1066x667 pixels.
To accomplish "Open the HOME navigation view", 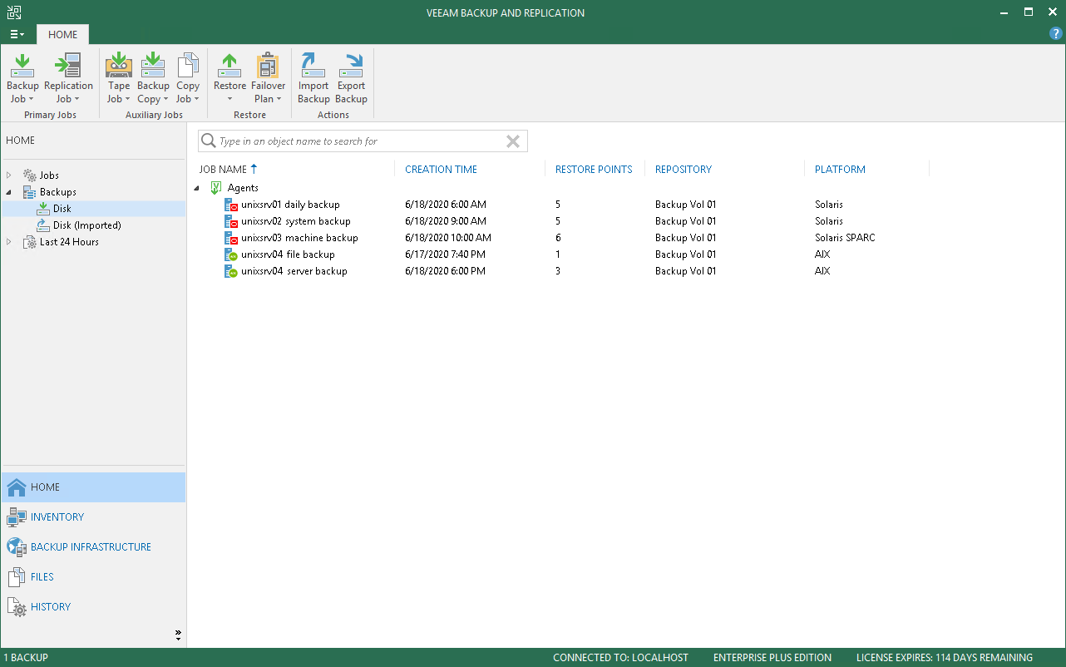I will click(93, 487).
